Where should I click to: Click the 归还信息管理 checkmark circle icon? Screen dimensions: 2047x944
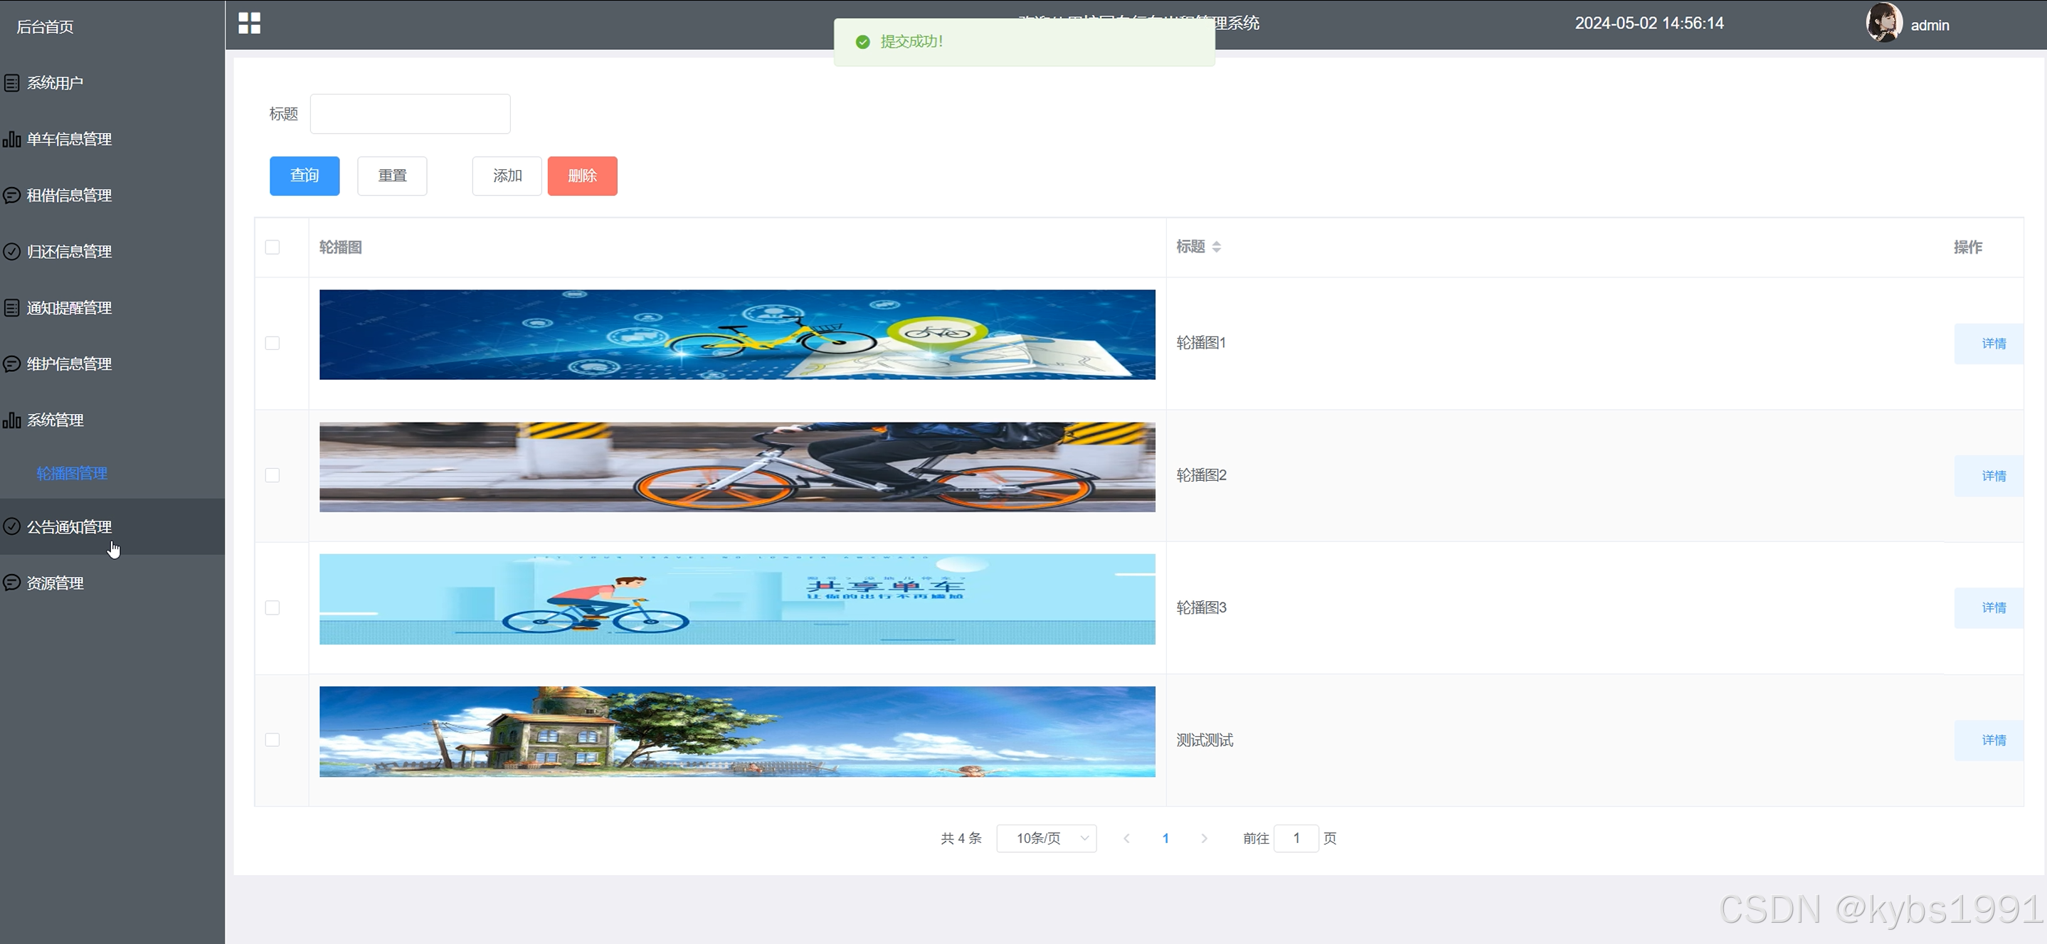point(12,252)
